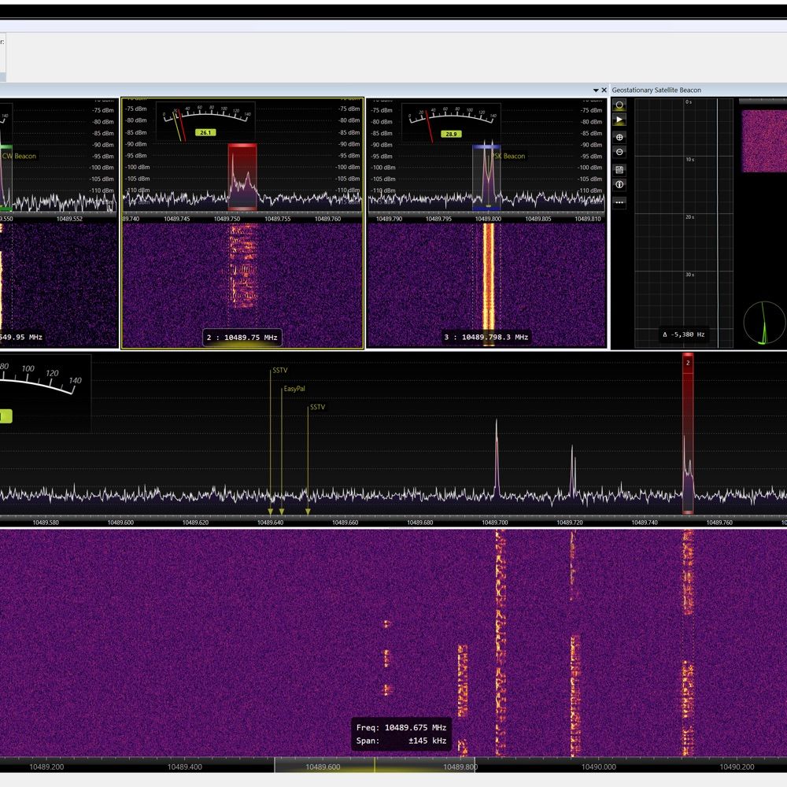Select the first SSTV marker label
This screenshot has width=787, height=787.
pos(279,371)
